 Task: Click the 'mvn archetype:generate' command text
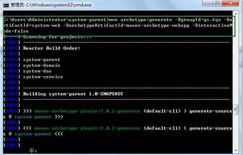[x=140, y=20]
